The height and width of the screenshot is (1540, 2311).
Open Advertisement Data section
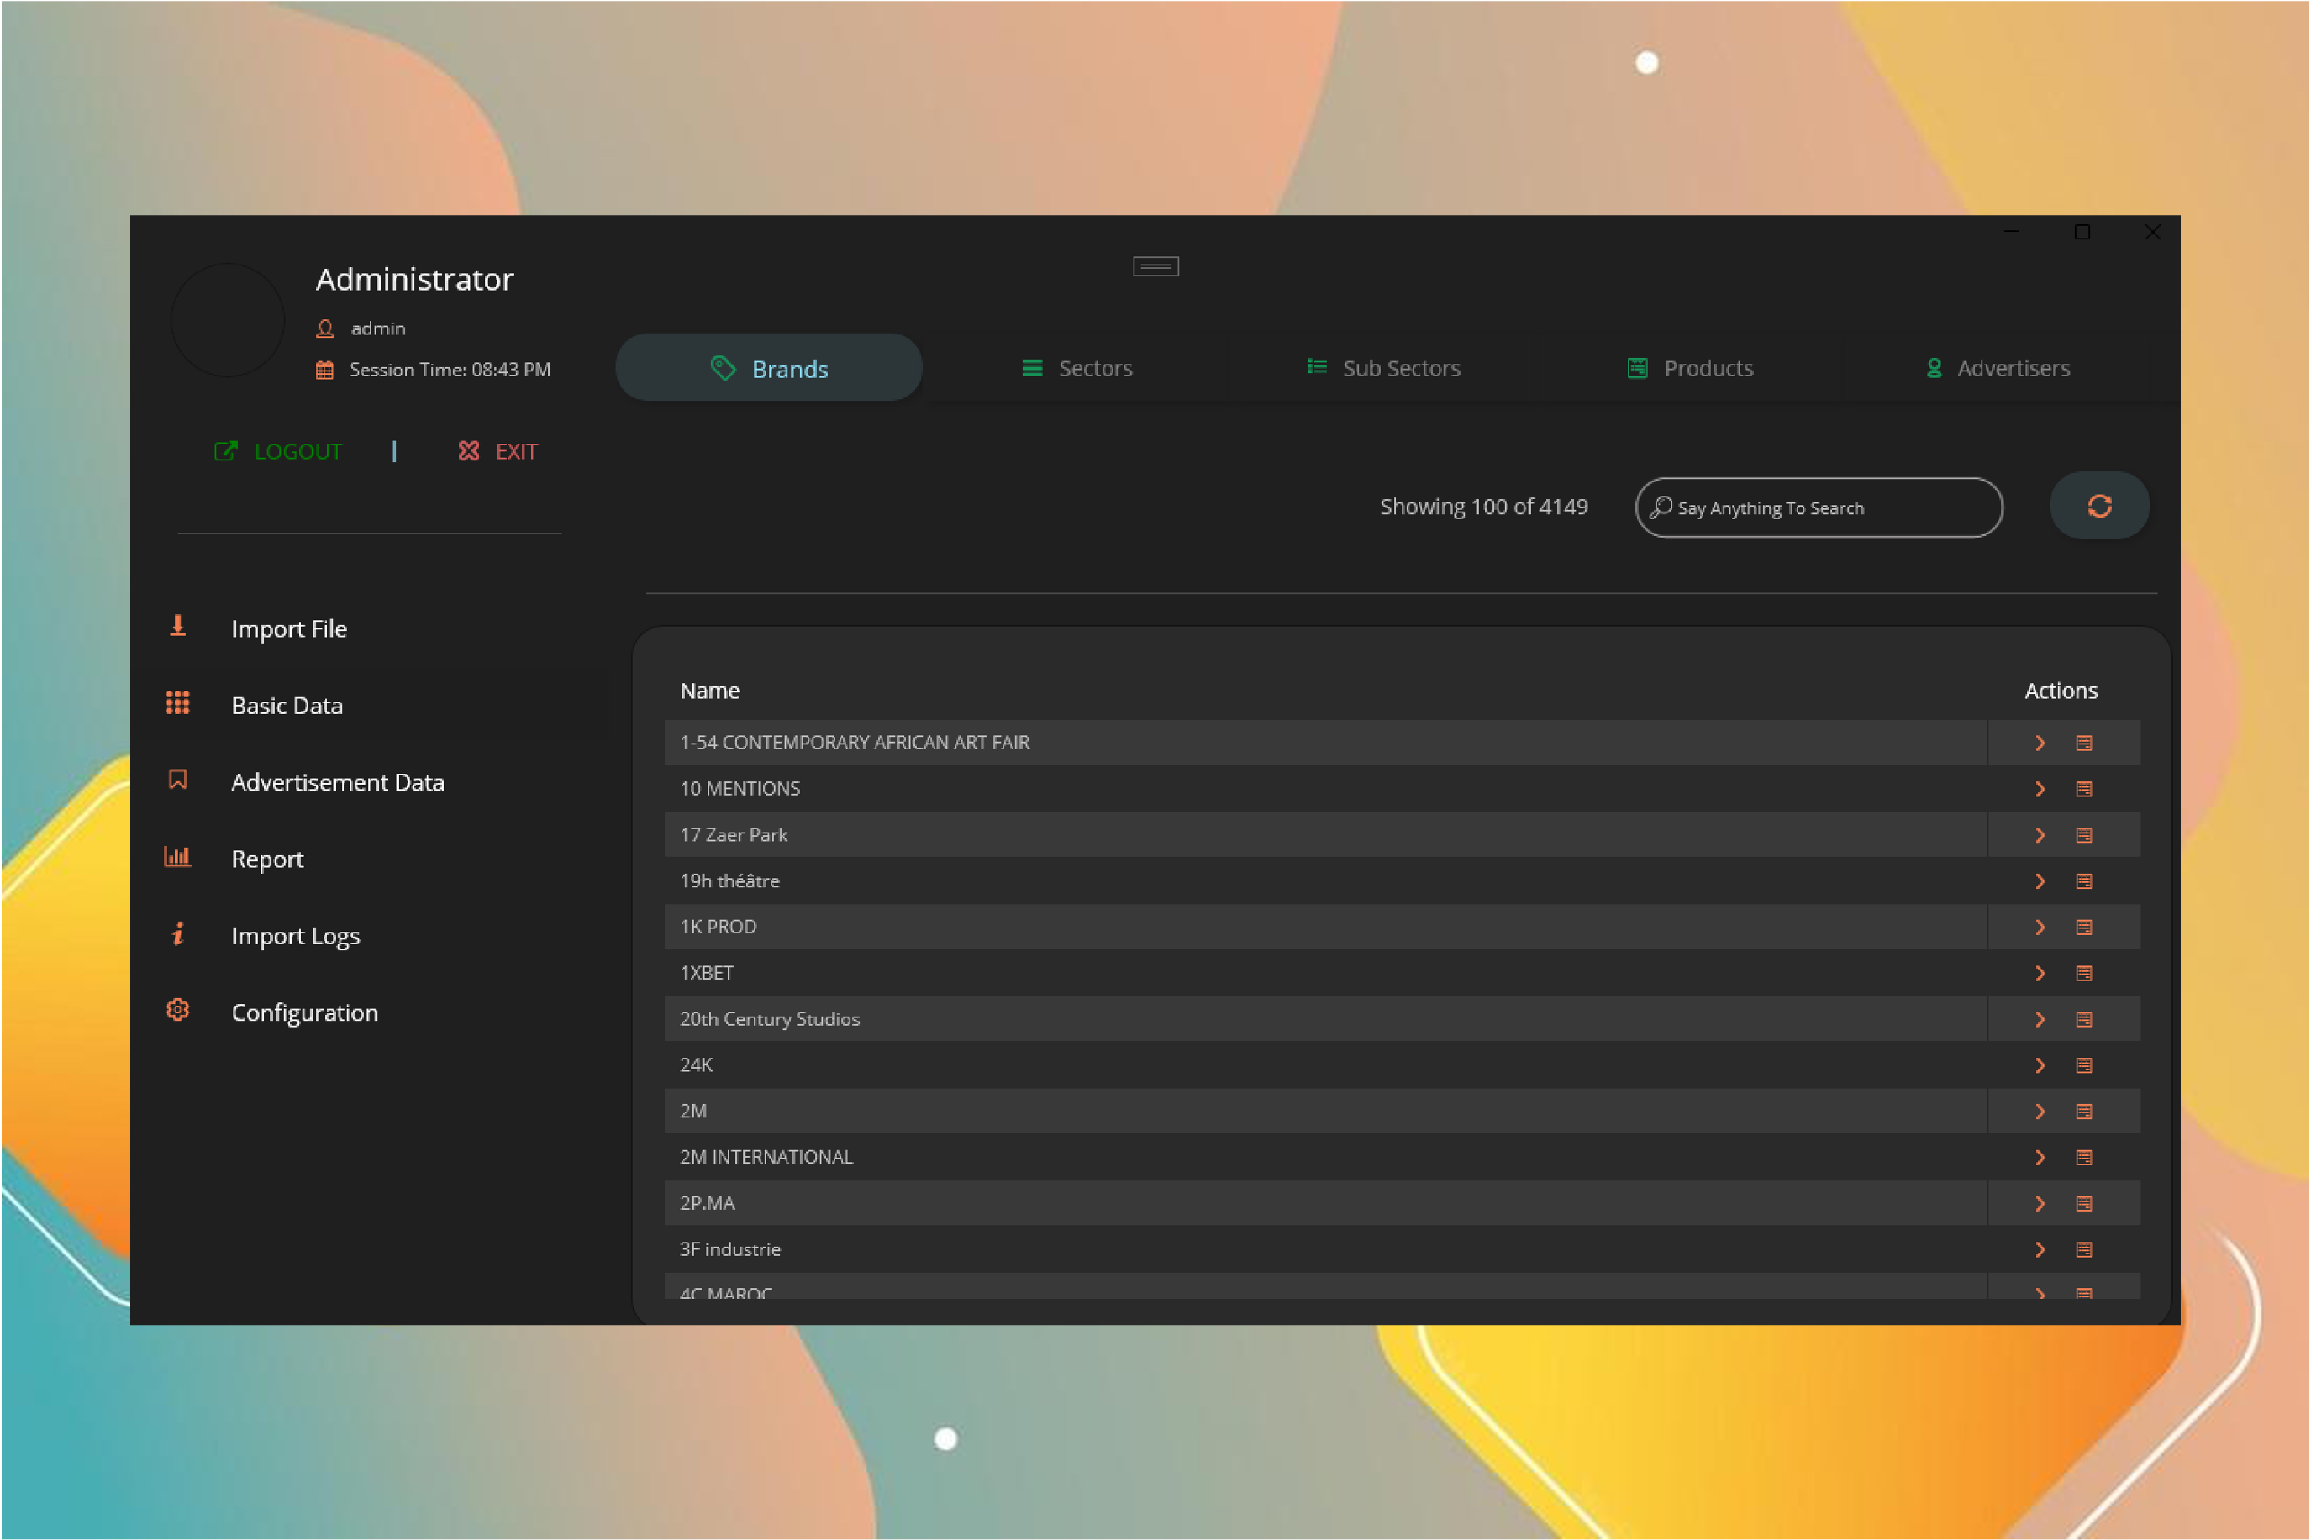pyautogui.click(x=337, y=782)
